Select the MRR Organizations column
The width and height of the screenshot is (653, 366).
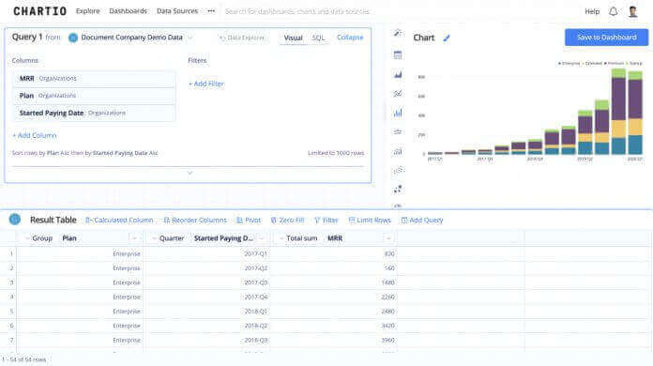94,78
